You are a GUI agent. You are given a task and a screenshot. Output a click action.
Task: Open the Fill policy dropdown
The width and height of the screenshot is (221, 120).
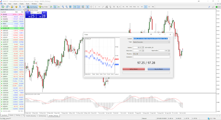click(151, 54)
